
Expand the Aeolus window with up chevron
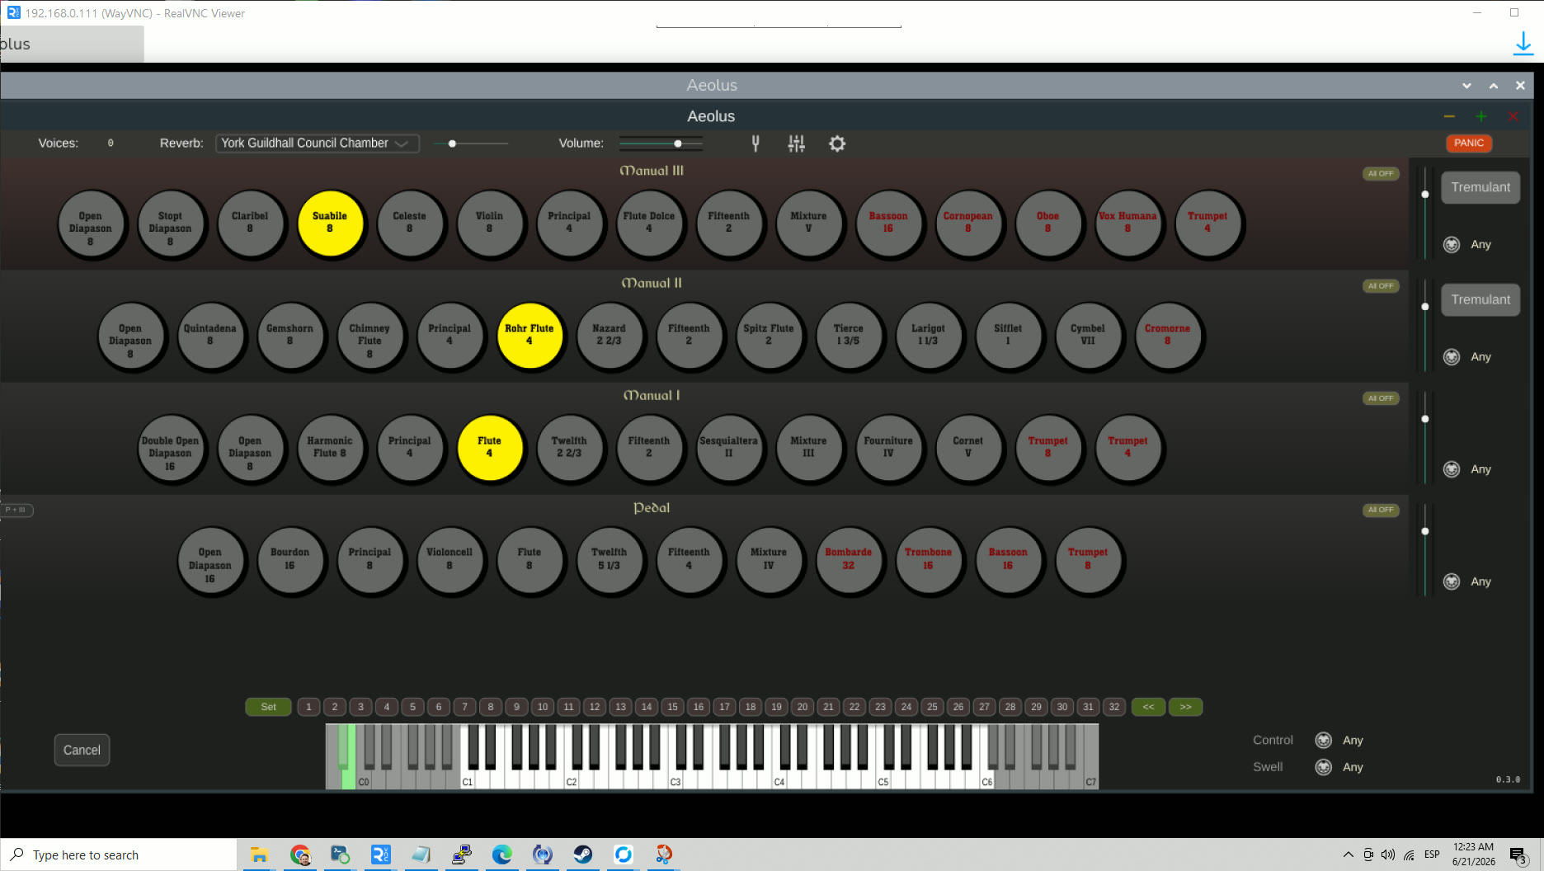[1493, 86]
